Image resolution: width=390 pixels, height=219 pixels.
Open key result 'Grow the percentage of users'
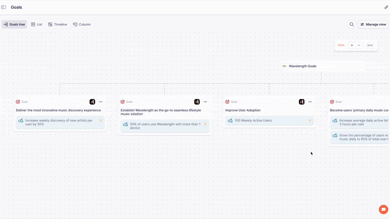coord(360,137)
